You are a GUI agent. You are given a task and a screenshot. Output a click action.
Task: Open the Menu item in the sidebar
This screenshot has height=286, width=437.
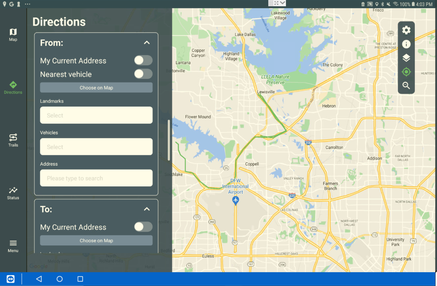point(13,246)
